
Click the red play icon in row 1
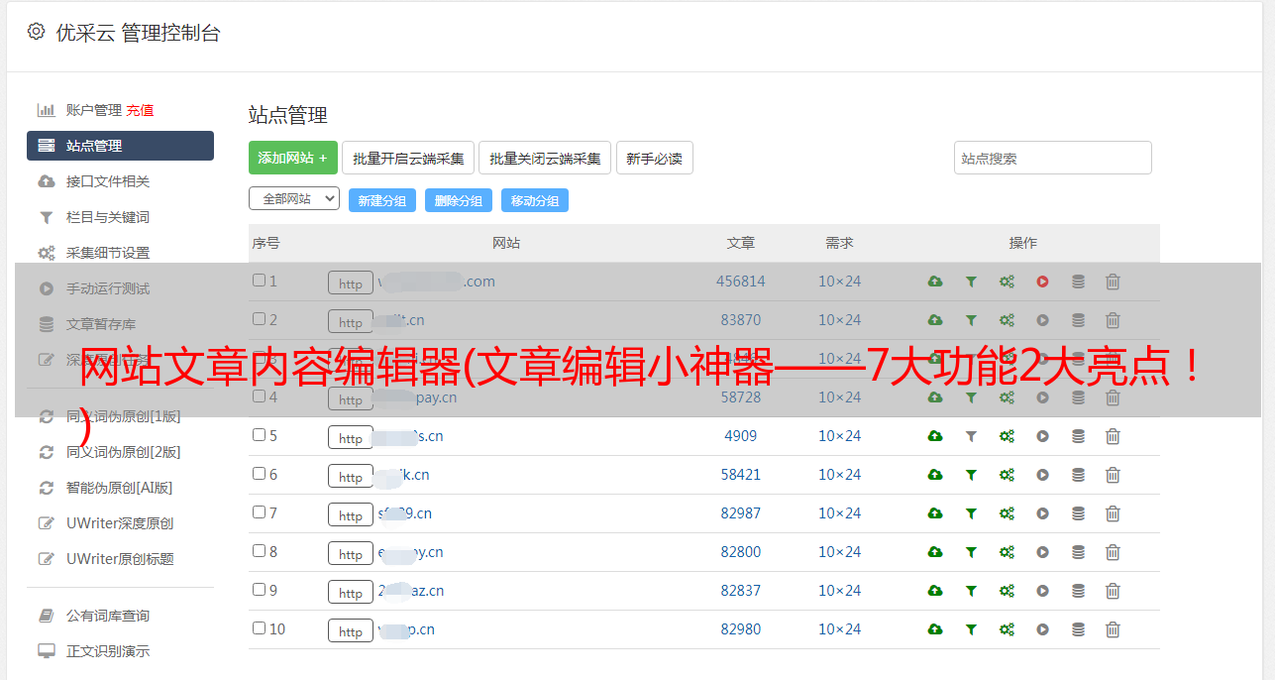tap(1042, 282)
